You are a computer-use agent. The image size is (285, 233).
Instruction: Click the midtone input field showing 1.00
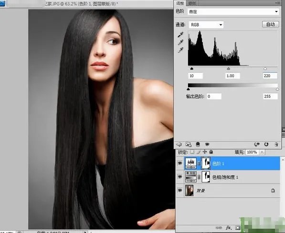[x=232, y=76]
